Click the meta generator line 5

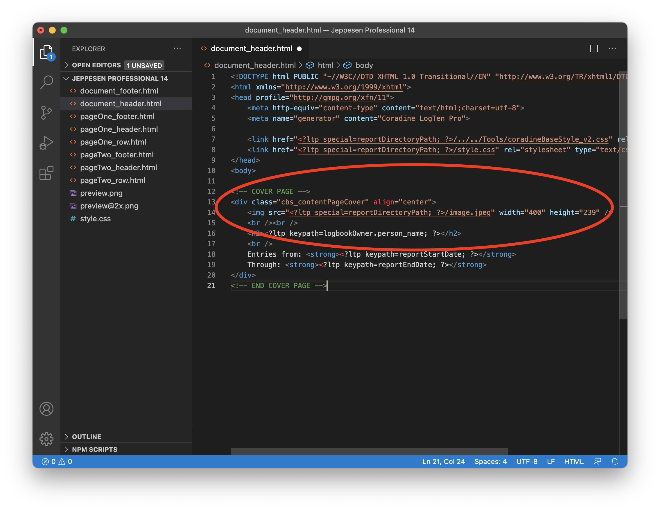coord(358,118)
